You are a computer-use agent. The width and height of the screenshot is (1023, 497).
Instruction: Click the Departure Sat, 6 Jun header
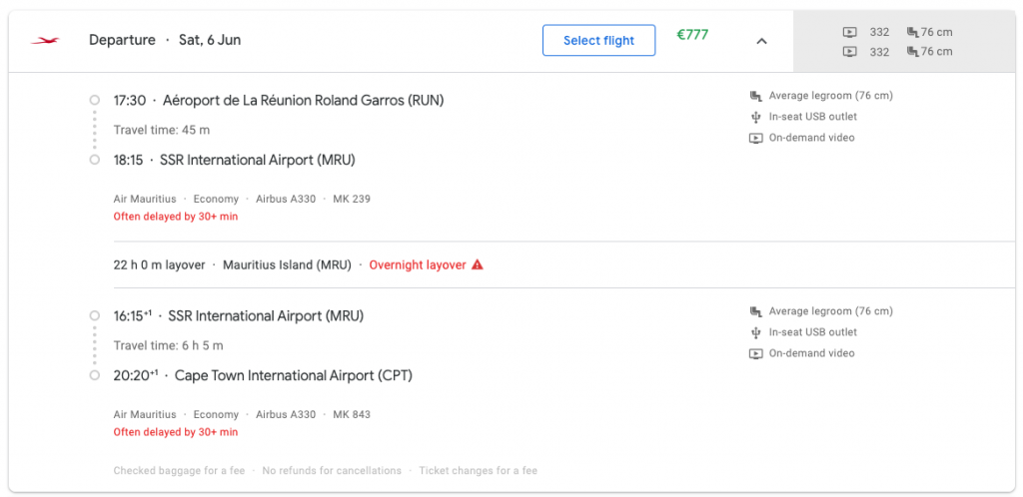pyautogui.click(x=165, y=40)
